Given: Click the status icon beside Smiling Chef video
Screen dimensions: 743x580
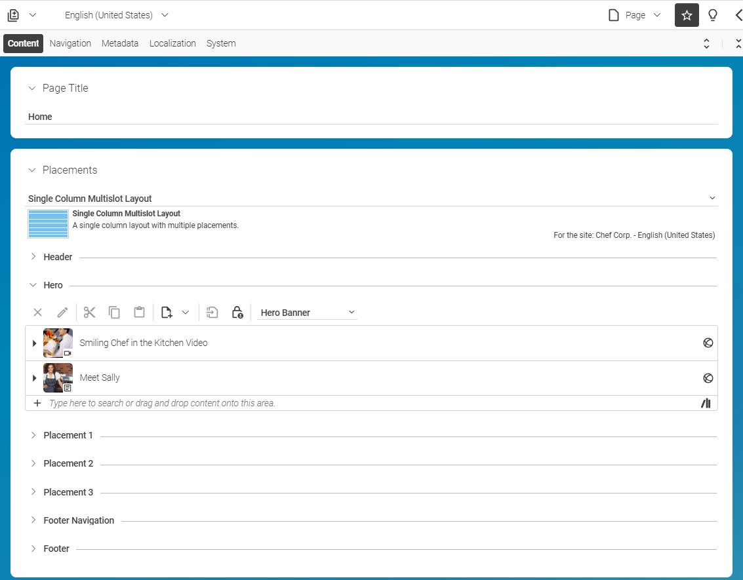Looking at the screenshot, I should click(x=708, y=343).
